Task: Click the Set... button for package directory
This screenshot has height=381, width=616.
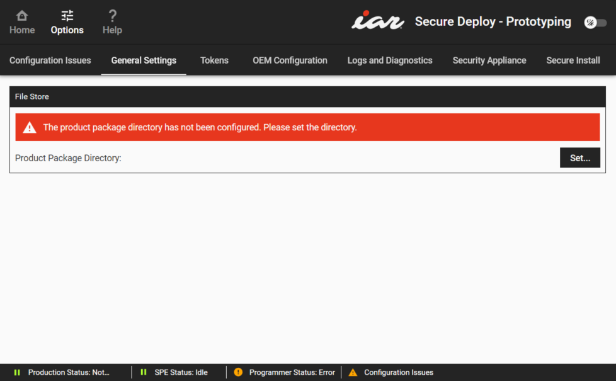Action: pos(580,157)
